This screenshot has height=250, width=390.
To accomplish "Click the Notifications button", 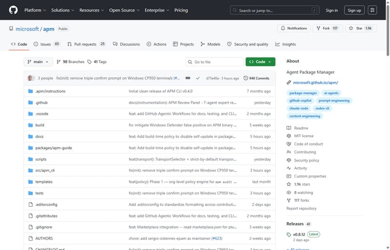I will tap(294, 28).
